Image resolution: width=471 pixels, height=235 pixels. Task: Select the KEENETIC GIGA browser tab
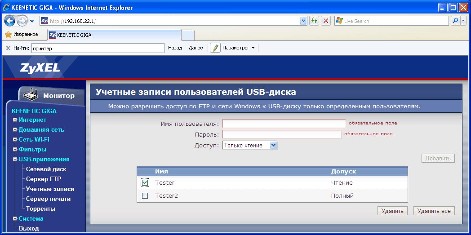pyautogui.click(x=114, y=35)
